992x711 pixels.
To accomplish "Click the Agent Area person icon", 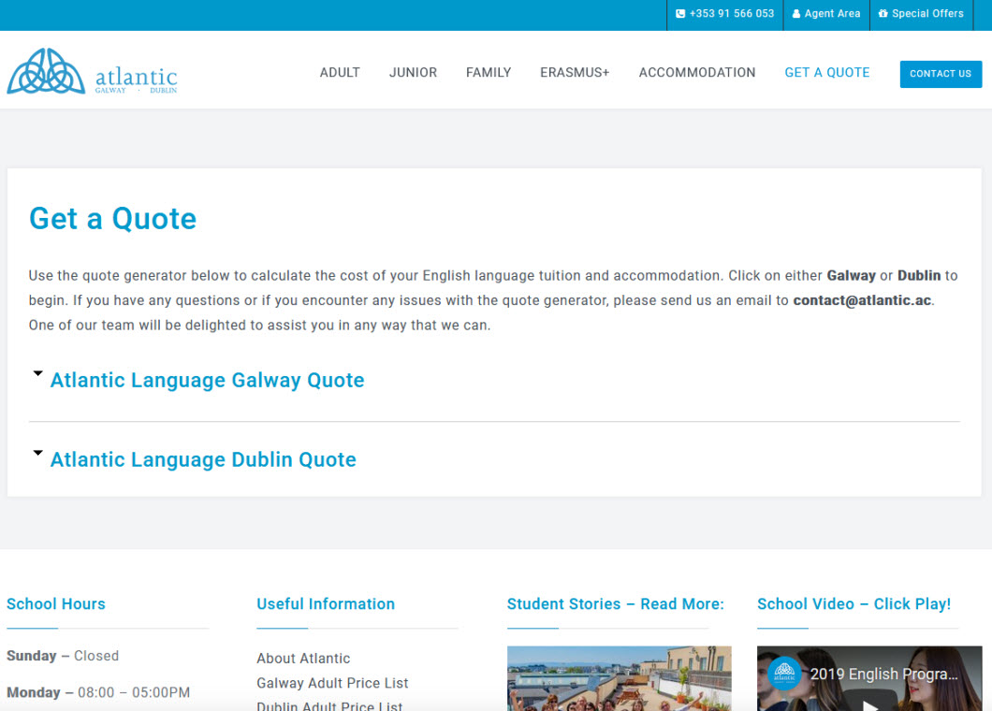I will click(x=796, y=14).
